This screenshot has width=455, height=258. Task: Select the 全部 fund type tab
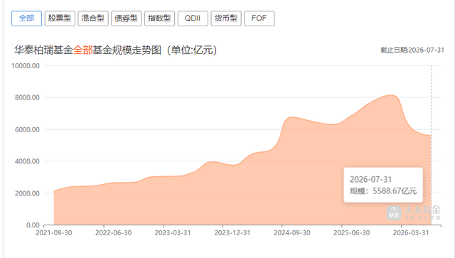[x=27, y=18]
